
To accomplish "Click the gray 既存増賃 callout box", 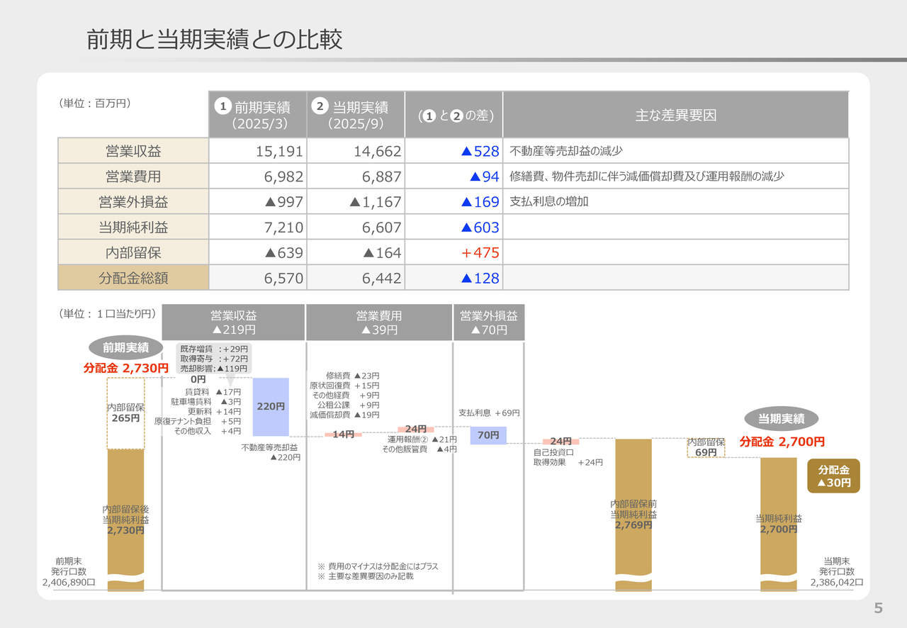I will (214, 359).
